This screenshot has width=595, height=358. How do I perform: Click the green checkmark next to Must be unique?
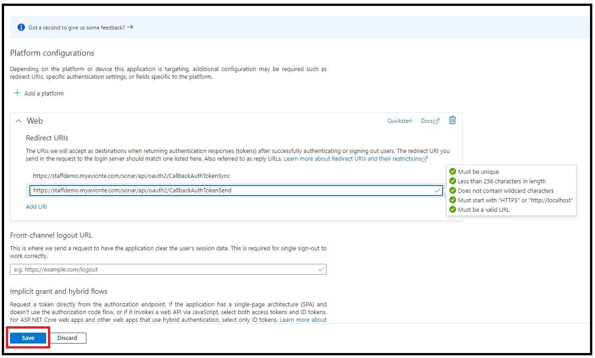[453, 172]
